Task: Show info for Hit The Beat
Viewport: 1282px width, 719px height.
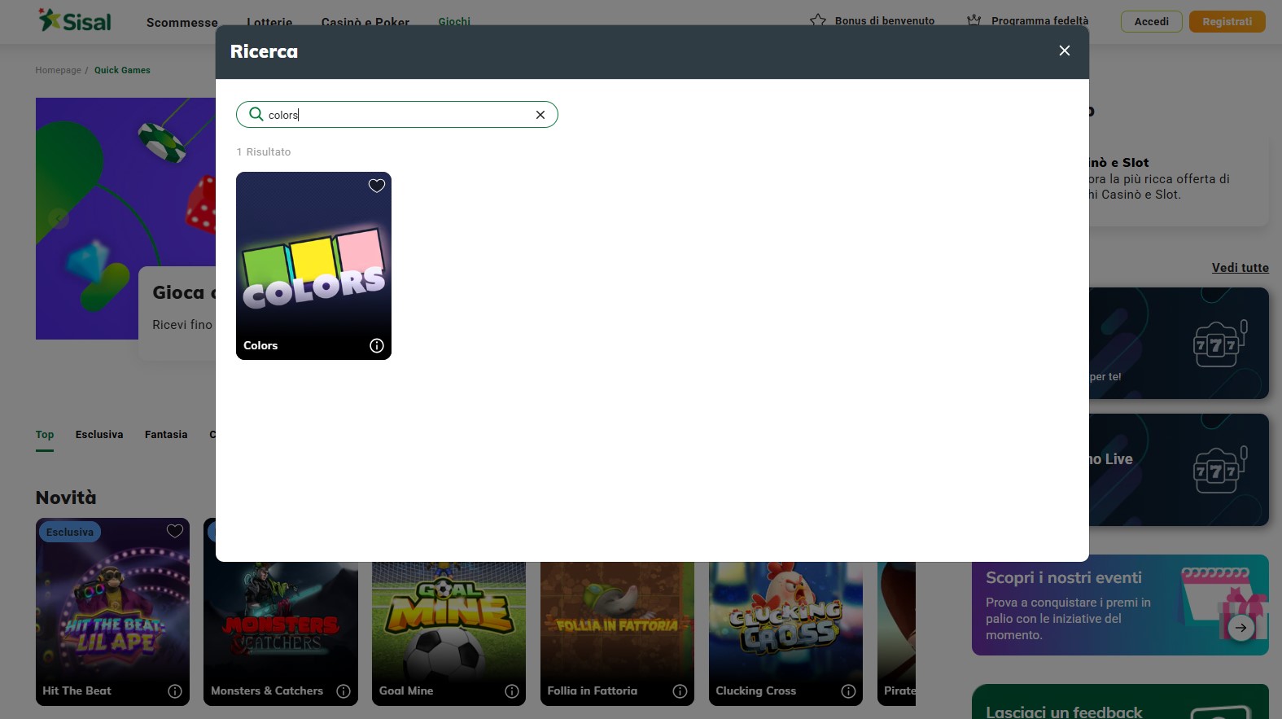Action: click(174, 691)
